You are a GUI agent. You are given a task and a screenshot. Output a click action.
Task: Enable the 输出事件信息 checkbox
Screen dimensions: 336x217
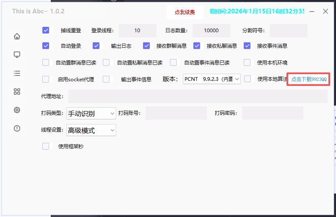tap(106, 79)
